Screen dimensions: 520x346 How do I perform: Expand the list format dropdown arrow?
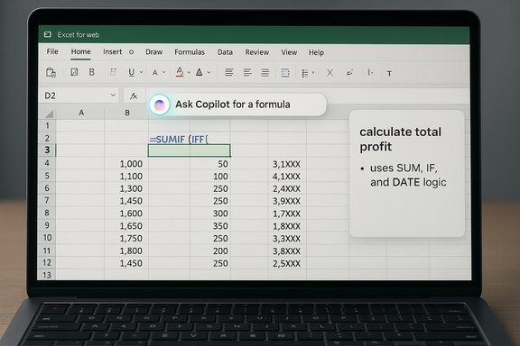(313, 72)
